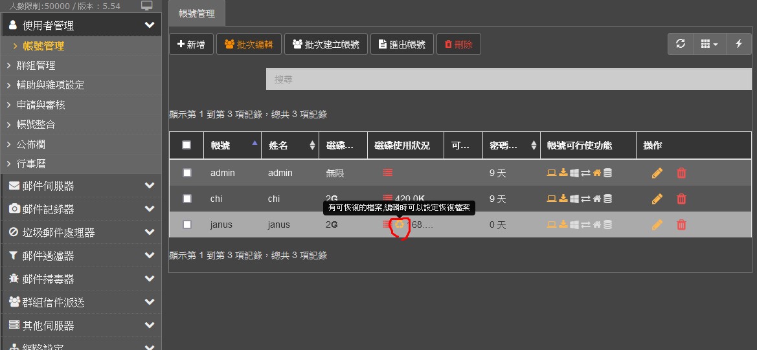Click the edit pencil icon for admin
This screenshot has width=757, height=350.
[x=657, y=173]
